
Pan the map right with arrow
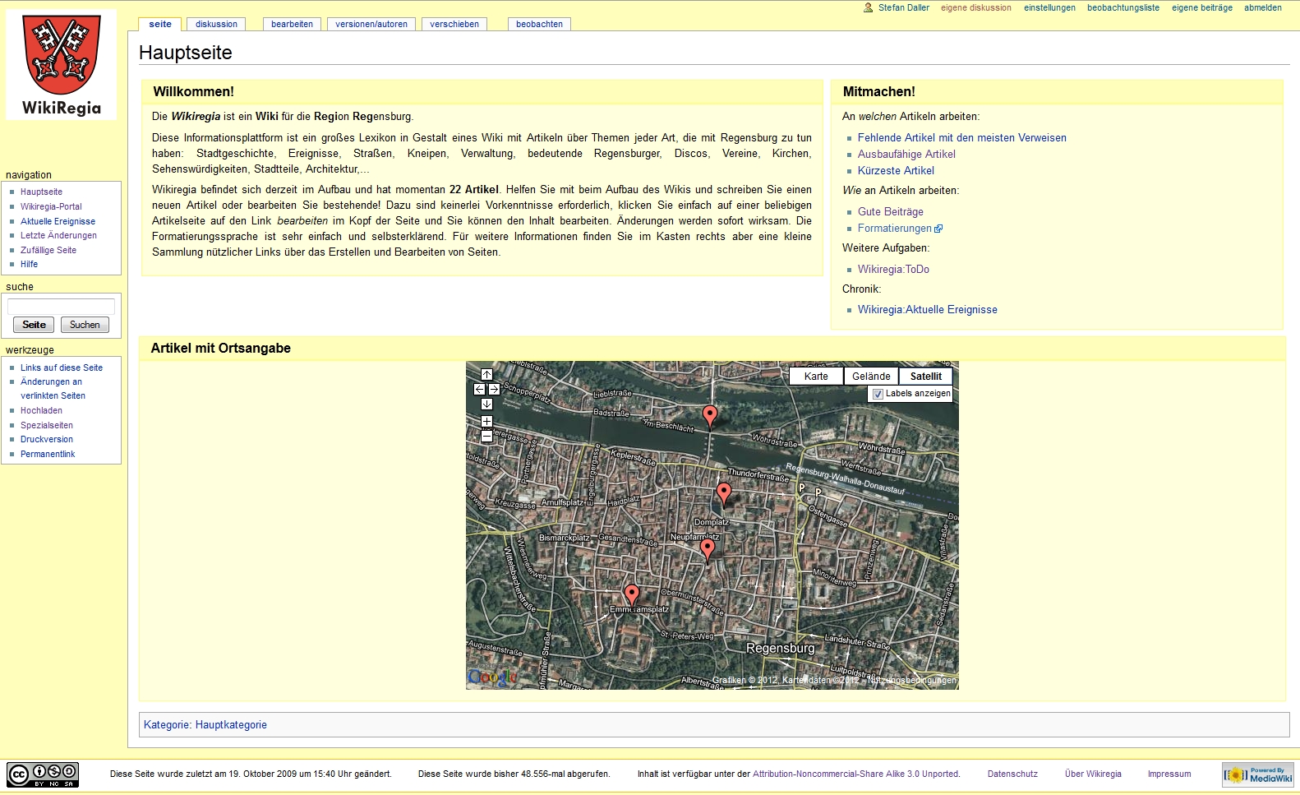pos(494,390)
